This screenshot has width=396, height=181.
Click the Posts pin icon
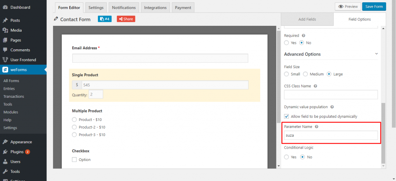tap(5, 20)
